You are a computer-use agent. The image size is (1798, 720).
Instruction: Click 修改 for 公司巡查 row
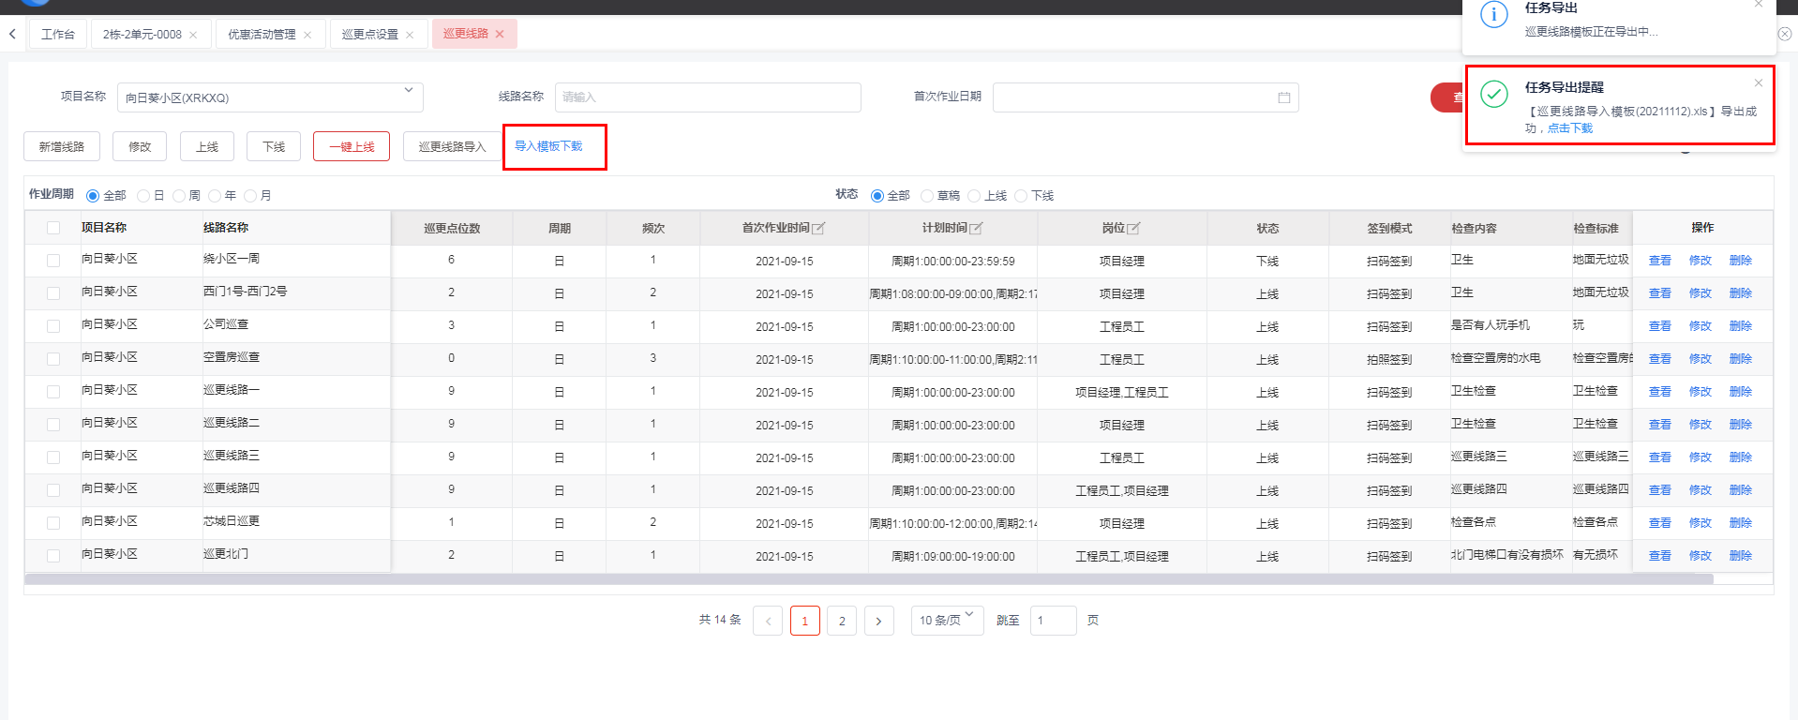click(1701, 326)
